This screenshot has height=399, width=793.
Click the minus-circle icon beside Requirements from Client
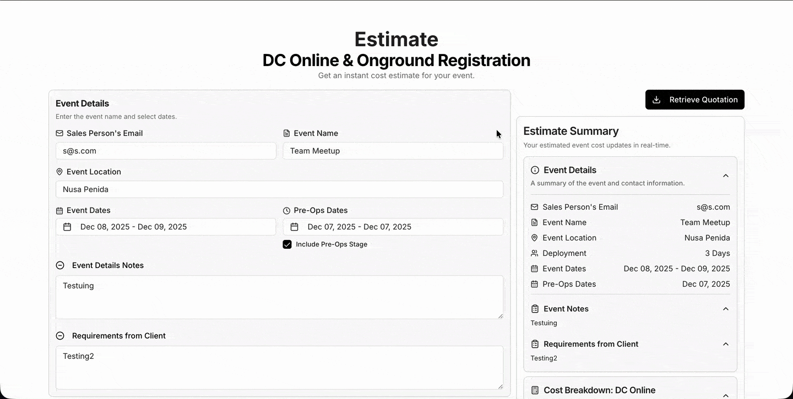point(60,336)
